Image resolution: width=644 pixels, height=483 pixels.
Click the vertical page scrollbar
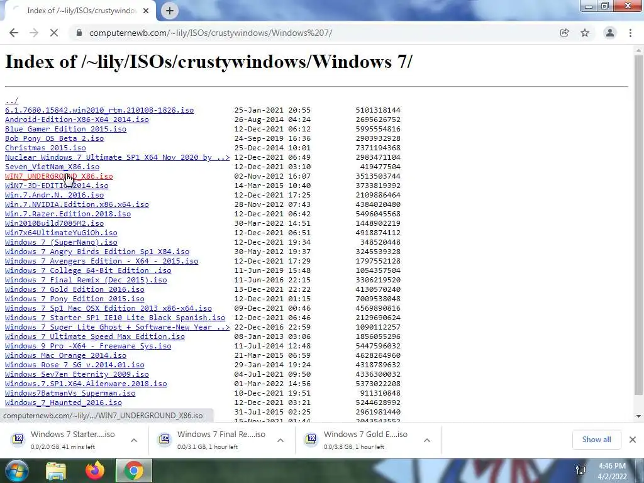638,226
